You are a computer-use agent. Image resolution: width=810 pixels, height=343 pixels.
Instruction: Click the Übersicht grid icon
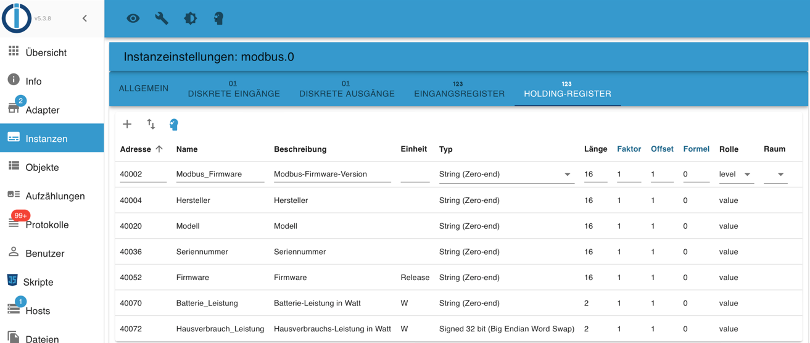pos(14,52)
